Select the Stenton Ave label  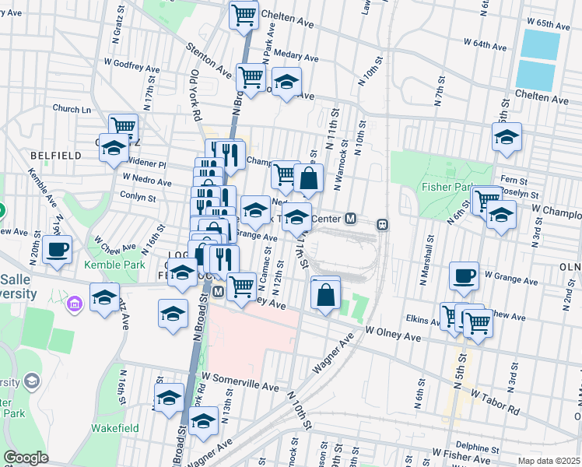[209, 61]
